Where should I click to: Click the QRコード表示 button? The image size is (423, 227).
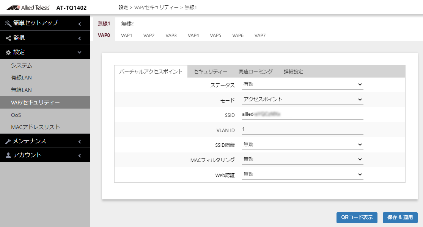pyautogui.click(x=357, y=217)
